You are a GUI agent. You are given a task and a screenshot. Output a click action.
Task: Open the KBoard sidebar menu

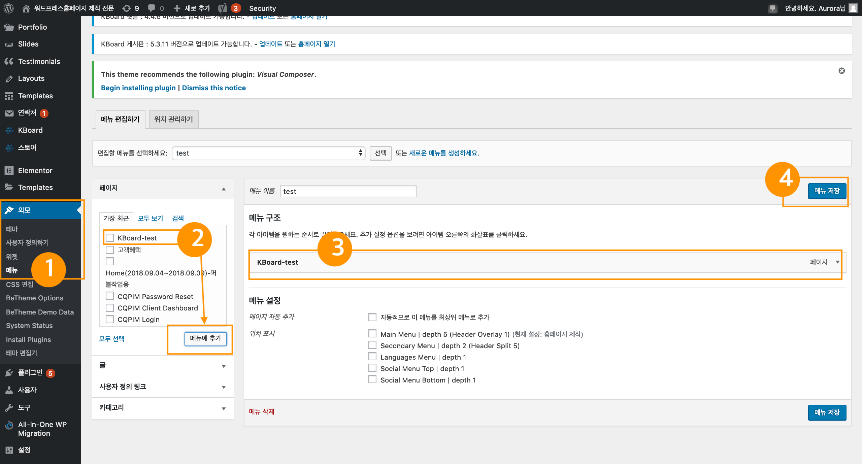click(30, 130)
